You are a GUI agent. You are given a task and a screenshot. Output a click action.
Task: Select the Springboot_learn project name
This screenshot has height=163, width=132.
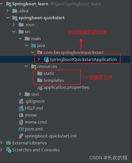pos(30,4)
